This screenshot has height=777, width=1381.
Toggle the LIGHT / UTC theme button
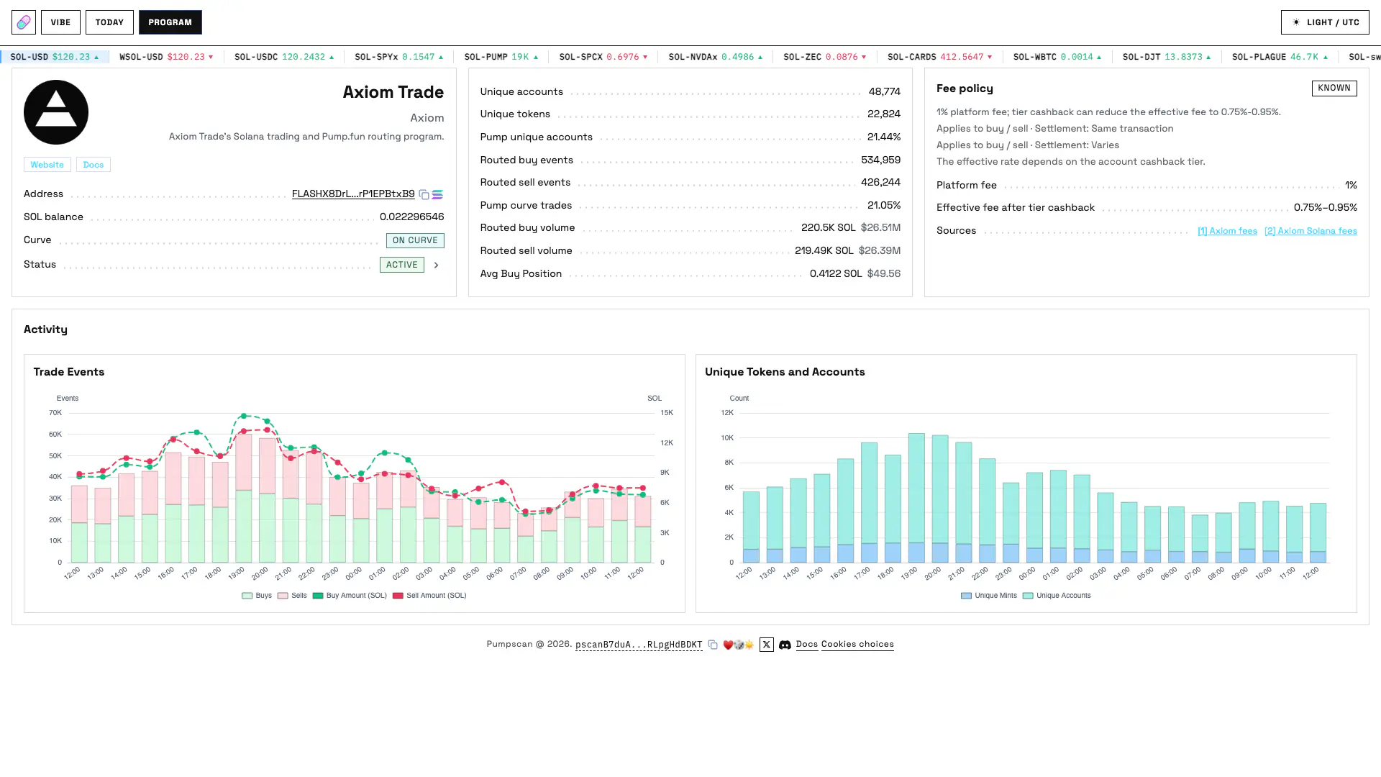pos(1325,22)
